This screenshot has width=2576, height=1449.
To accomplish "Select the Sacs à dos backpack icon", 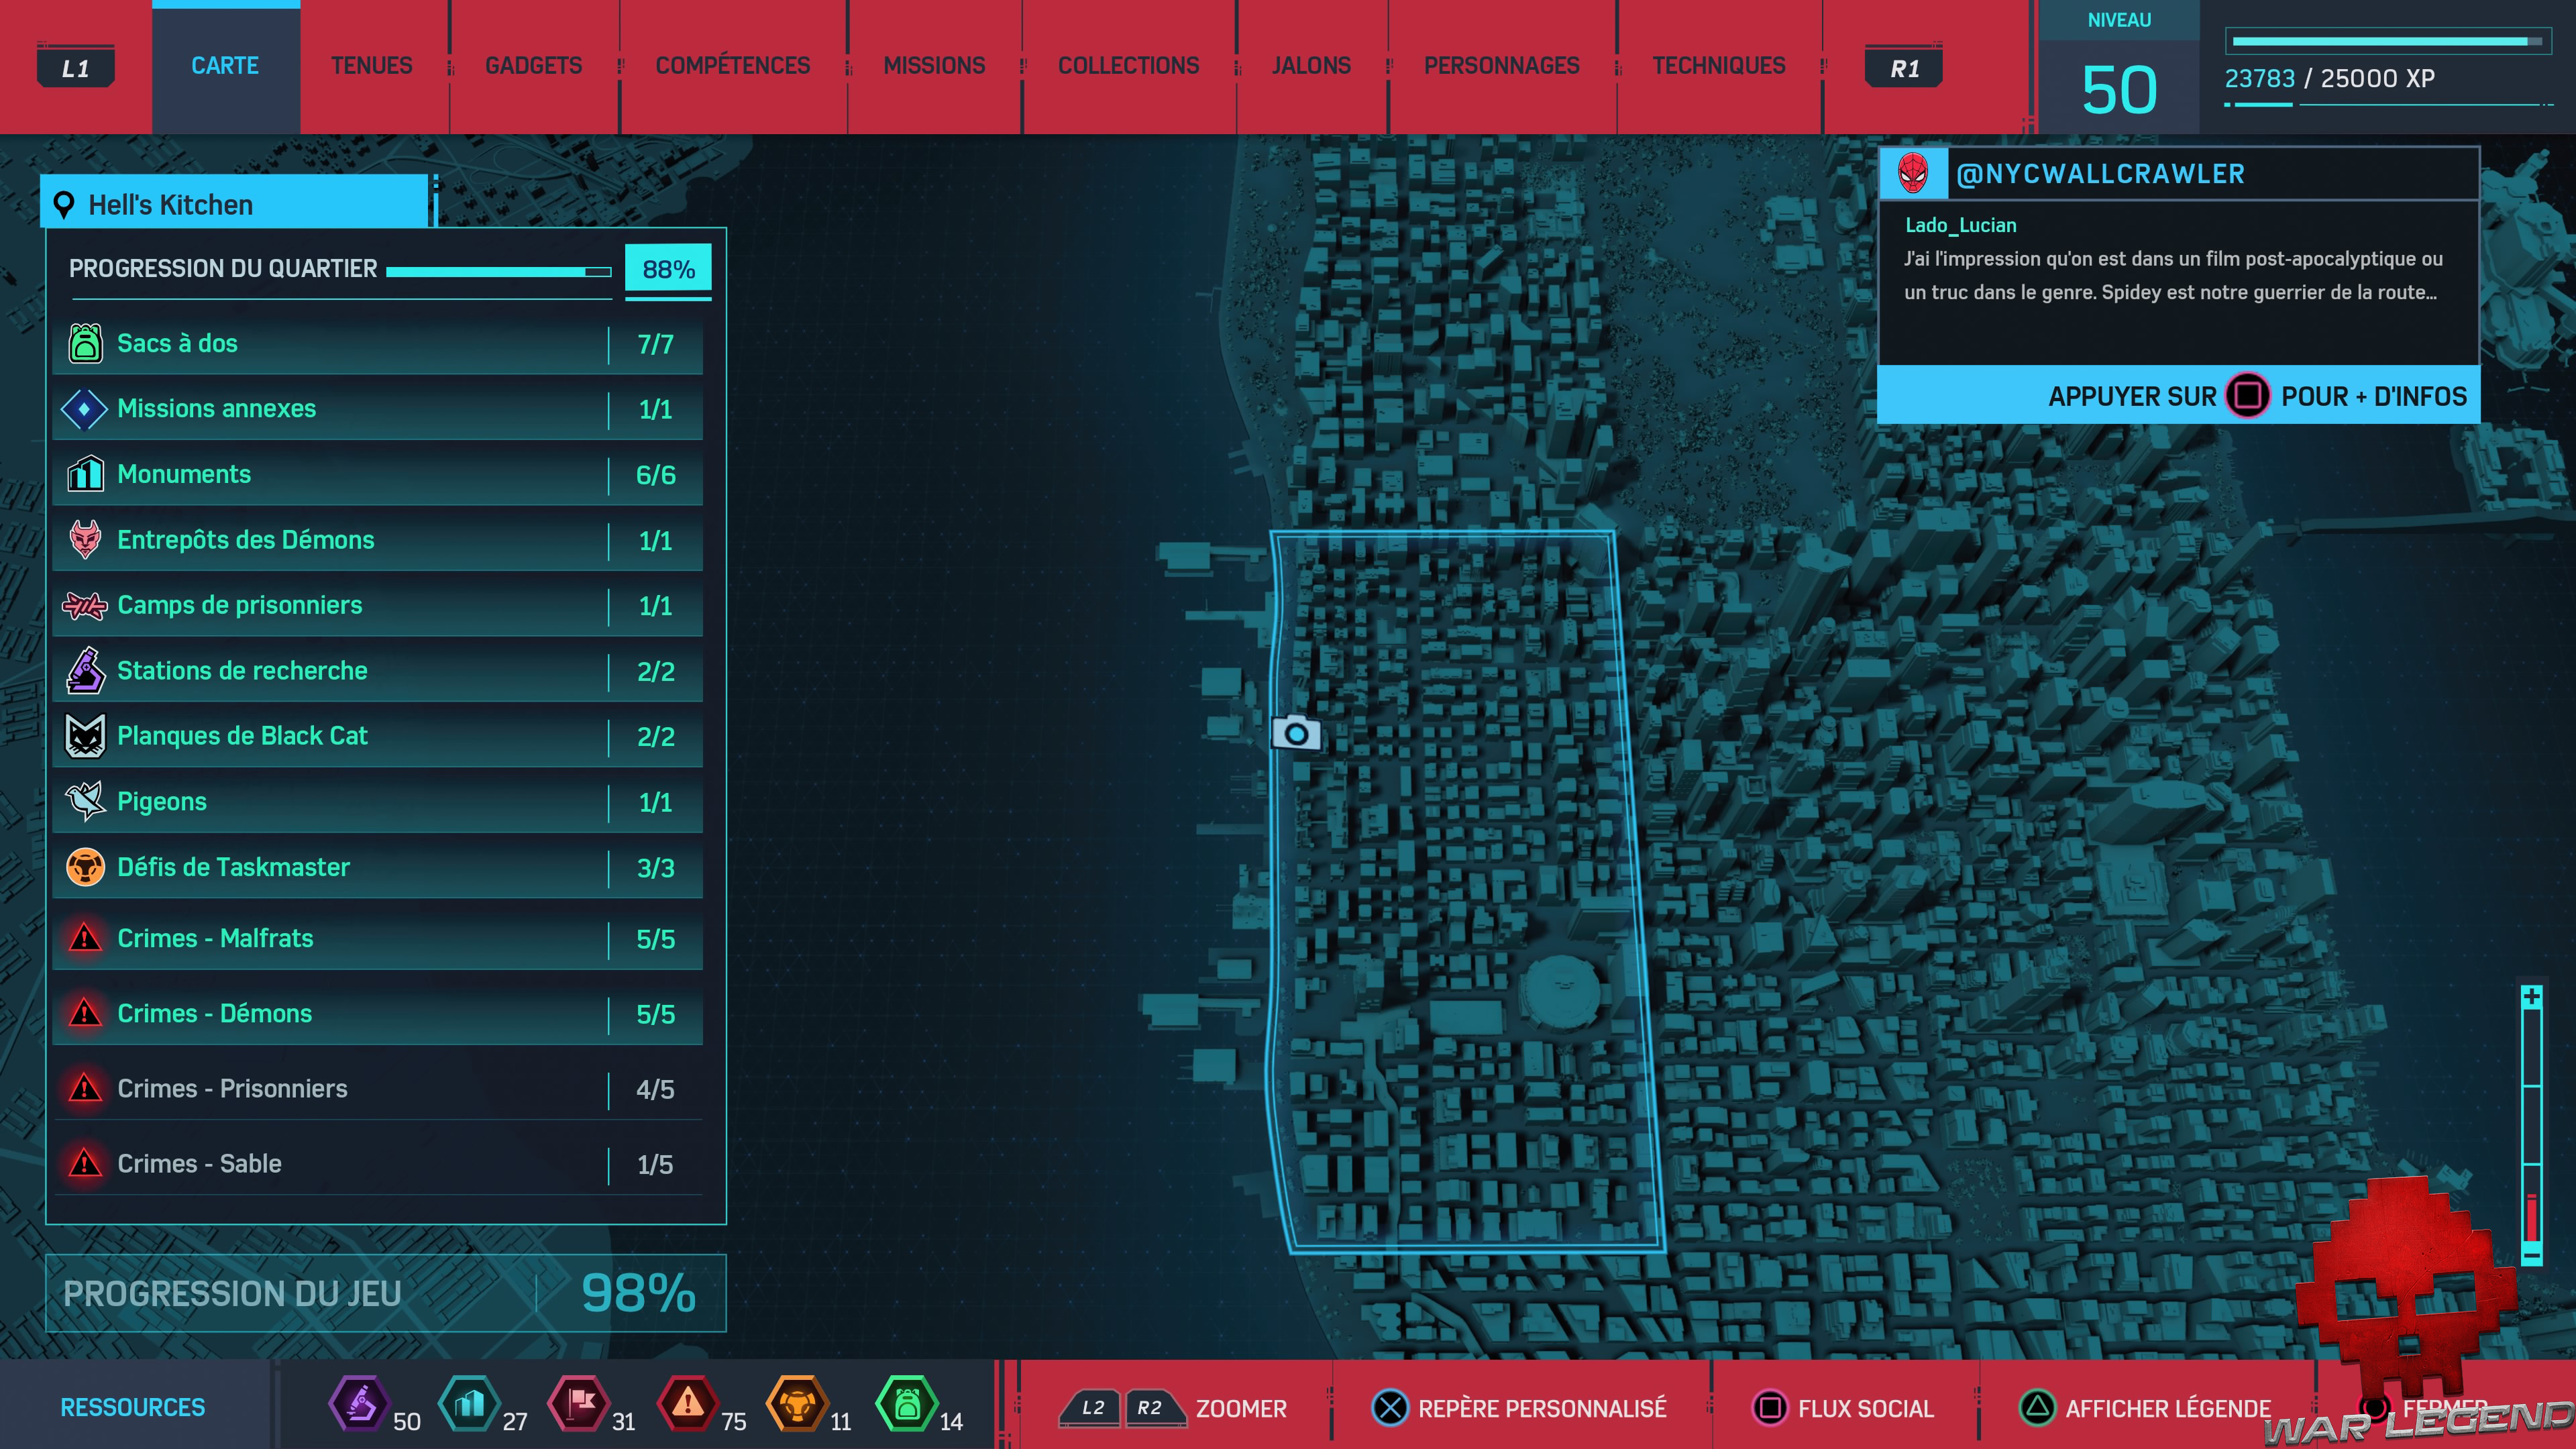I will [x=85, y=343].
